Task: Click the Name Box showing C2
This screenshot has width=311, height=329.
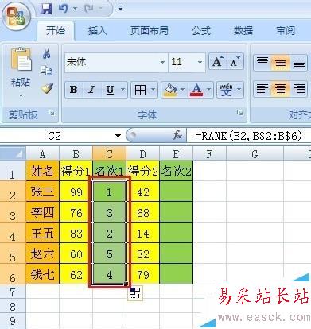Action: 55,136
